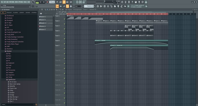Expand the Harmless folder
Screen dimensions: 198x106
(x=10, y=49)
